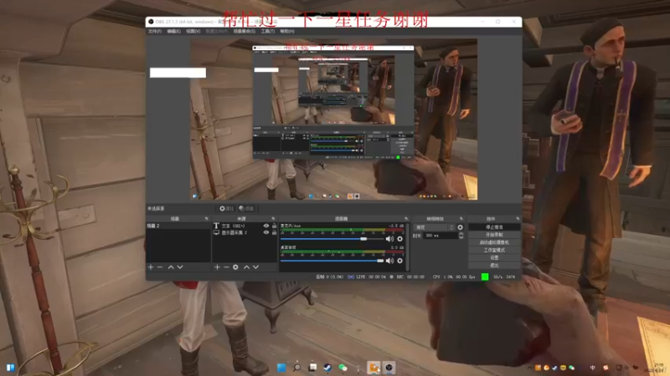Add a new scene with the plus icon
The height and width of the screenshot is (376, 670).
click(151, 267)
